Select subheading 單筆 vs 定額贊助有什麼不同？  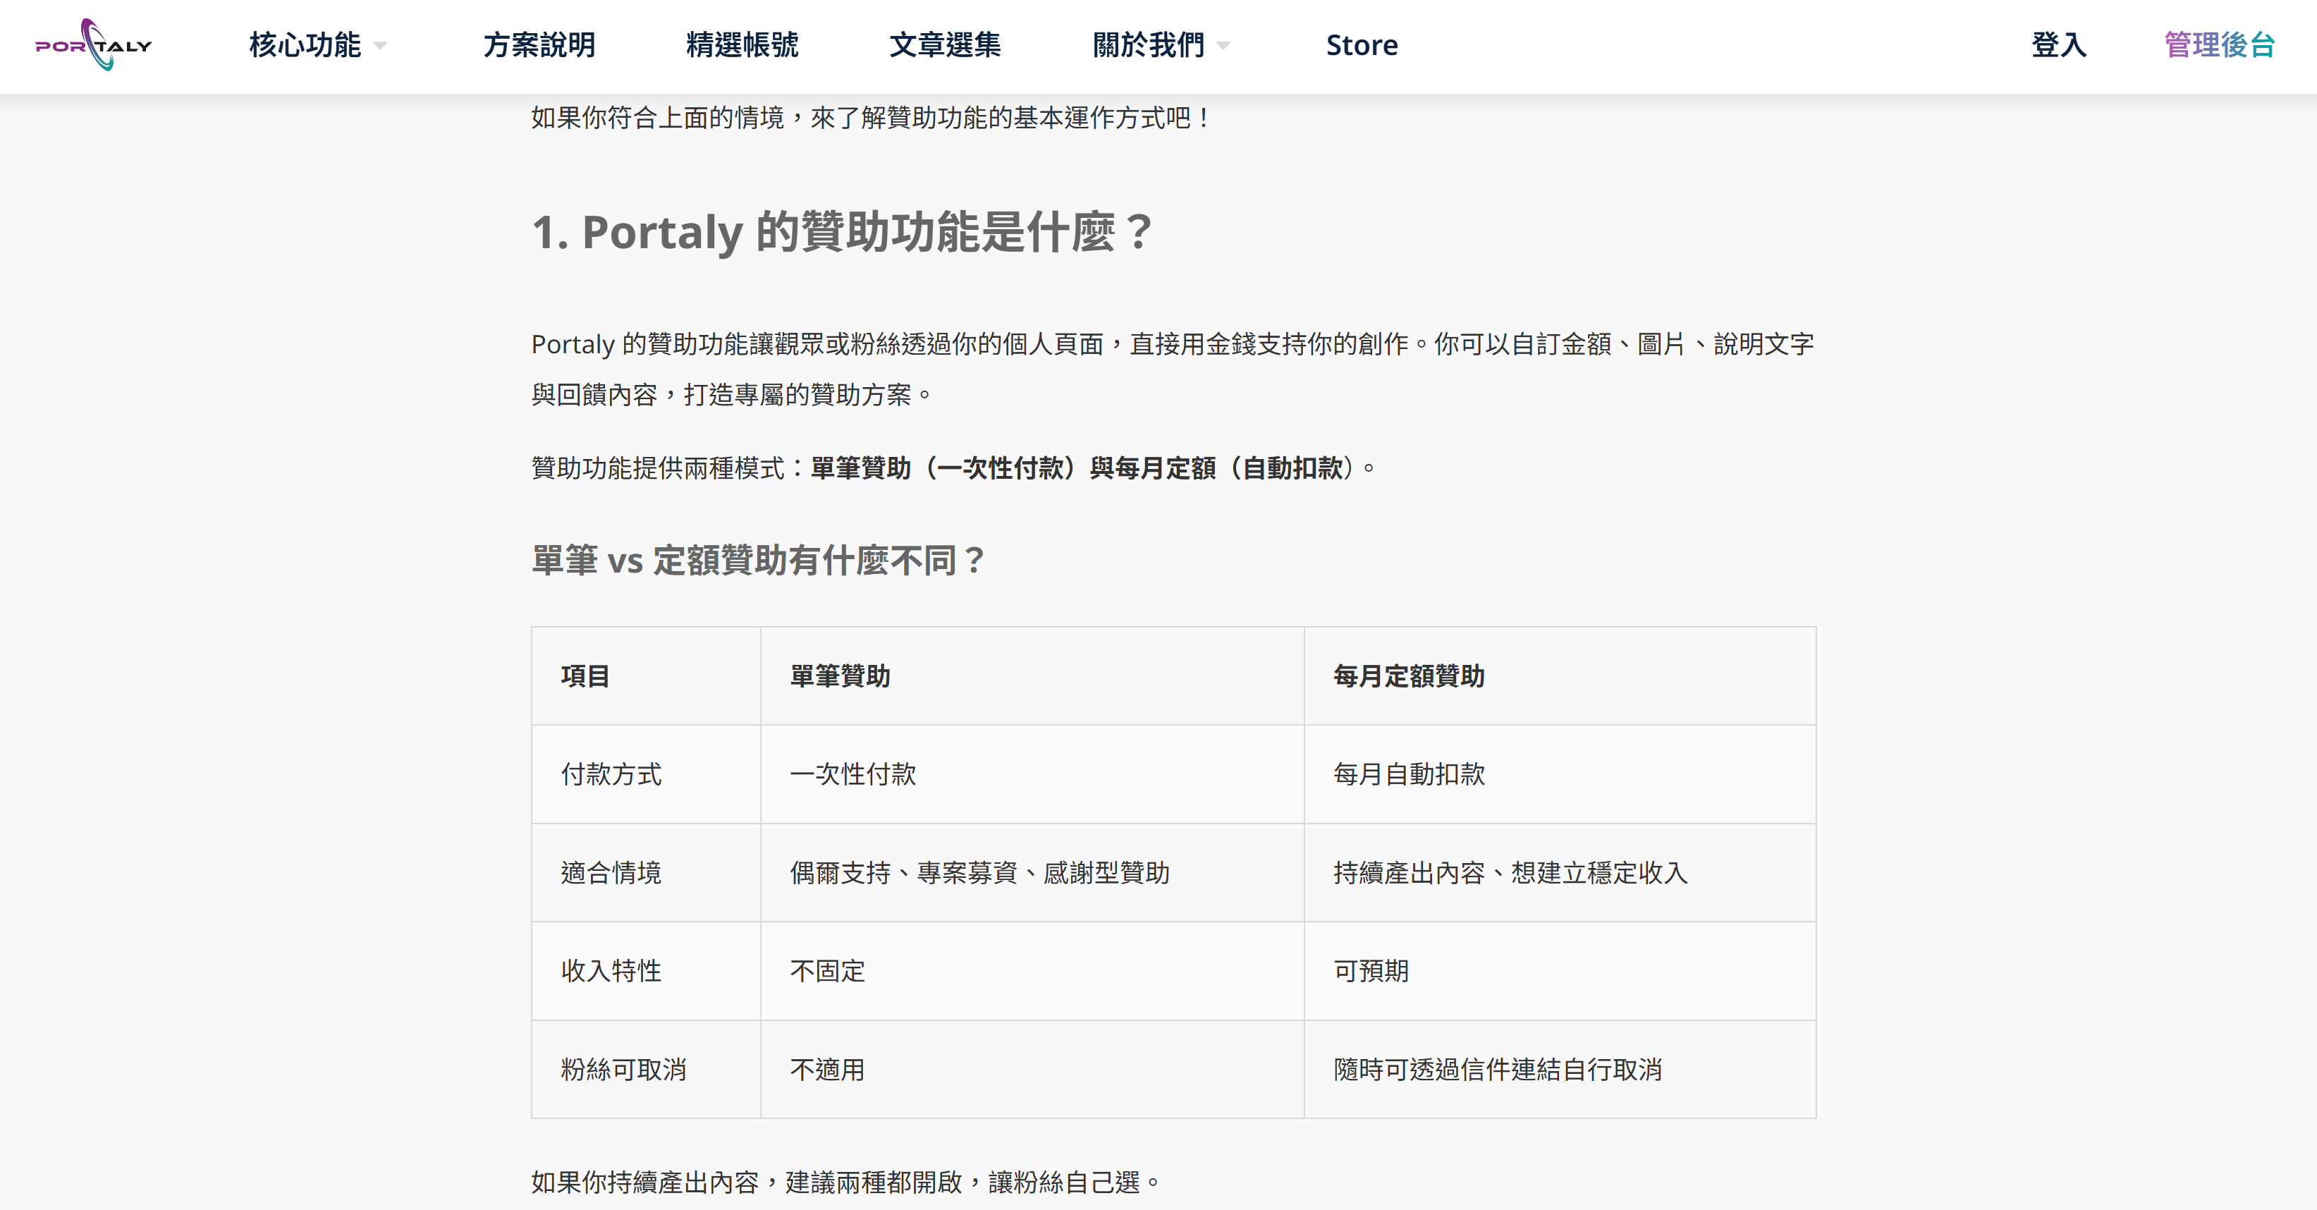point(758,560)
